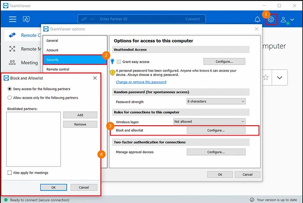This screenshot has width=303, height=203.
Task: Click TeamViewer logo in options dialog title
Action: [46, 29]
